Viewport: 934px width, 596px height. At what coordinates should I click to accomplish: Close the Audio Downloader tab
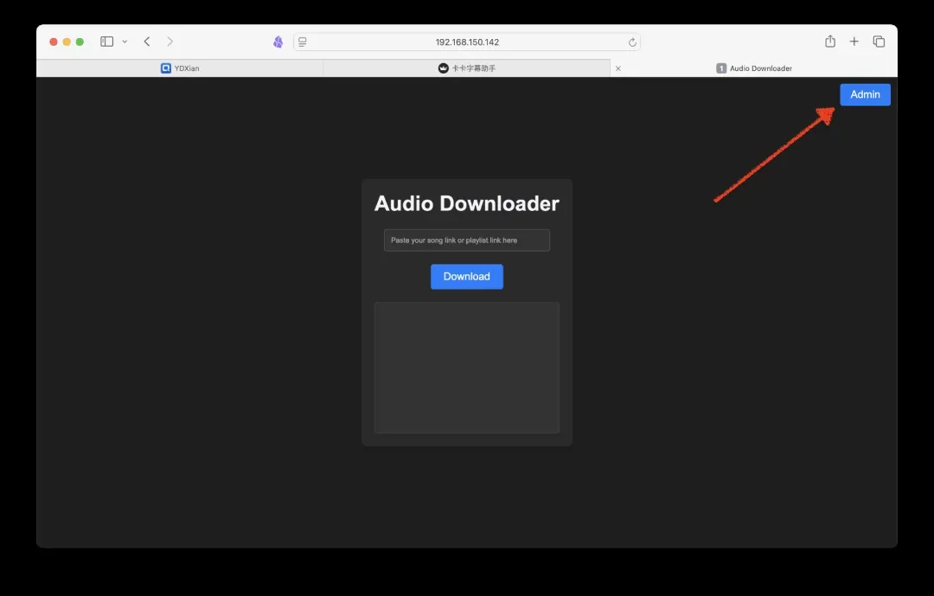[617, 68]
